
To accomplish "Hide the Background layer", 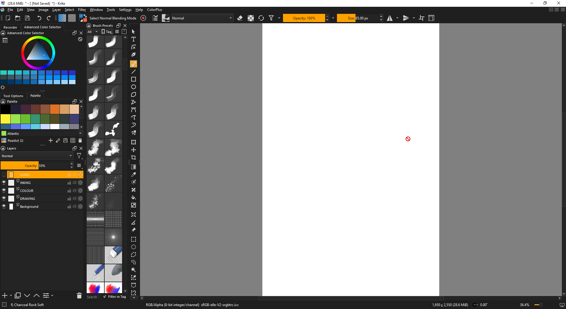I will point(4,206).
